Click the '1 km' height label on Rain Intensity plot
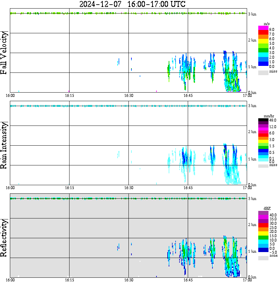Screen dimensions: 280x286 pyautogui.click(x=252, y=159)
